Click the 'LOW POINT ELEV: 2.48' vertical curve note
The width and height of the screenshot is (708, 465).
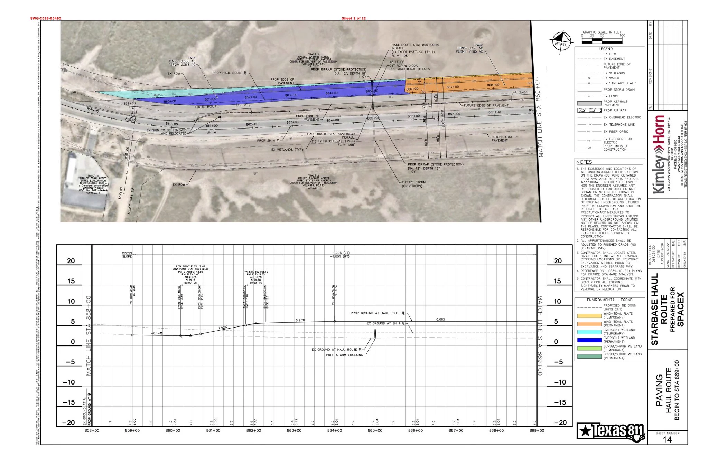click(190, 266)
